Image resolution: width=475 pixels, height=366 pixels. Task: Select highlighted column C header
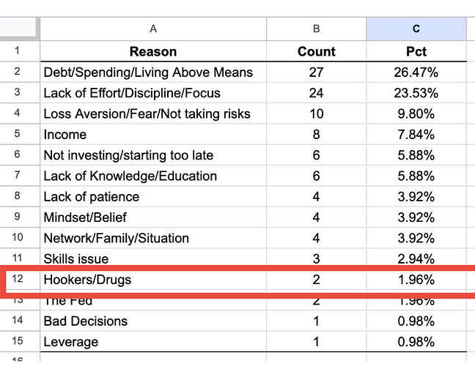(x=416, y=29)
